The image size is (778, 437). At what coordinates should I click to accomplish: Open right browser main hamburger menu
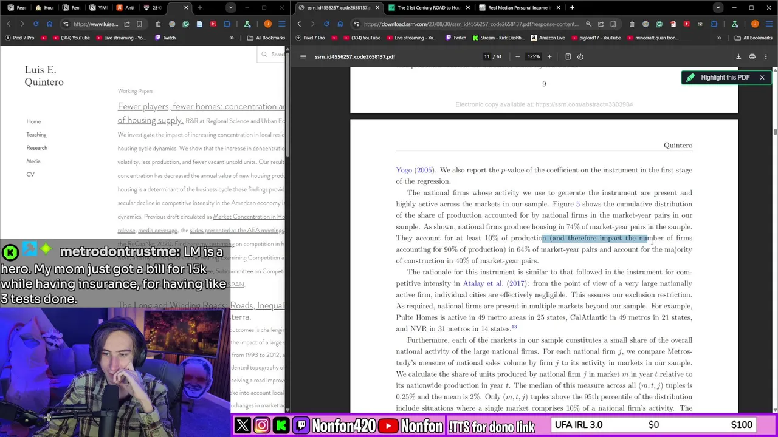(768, 24)
